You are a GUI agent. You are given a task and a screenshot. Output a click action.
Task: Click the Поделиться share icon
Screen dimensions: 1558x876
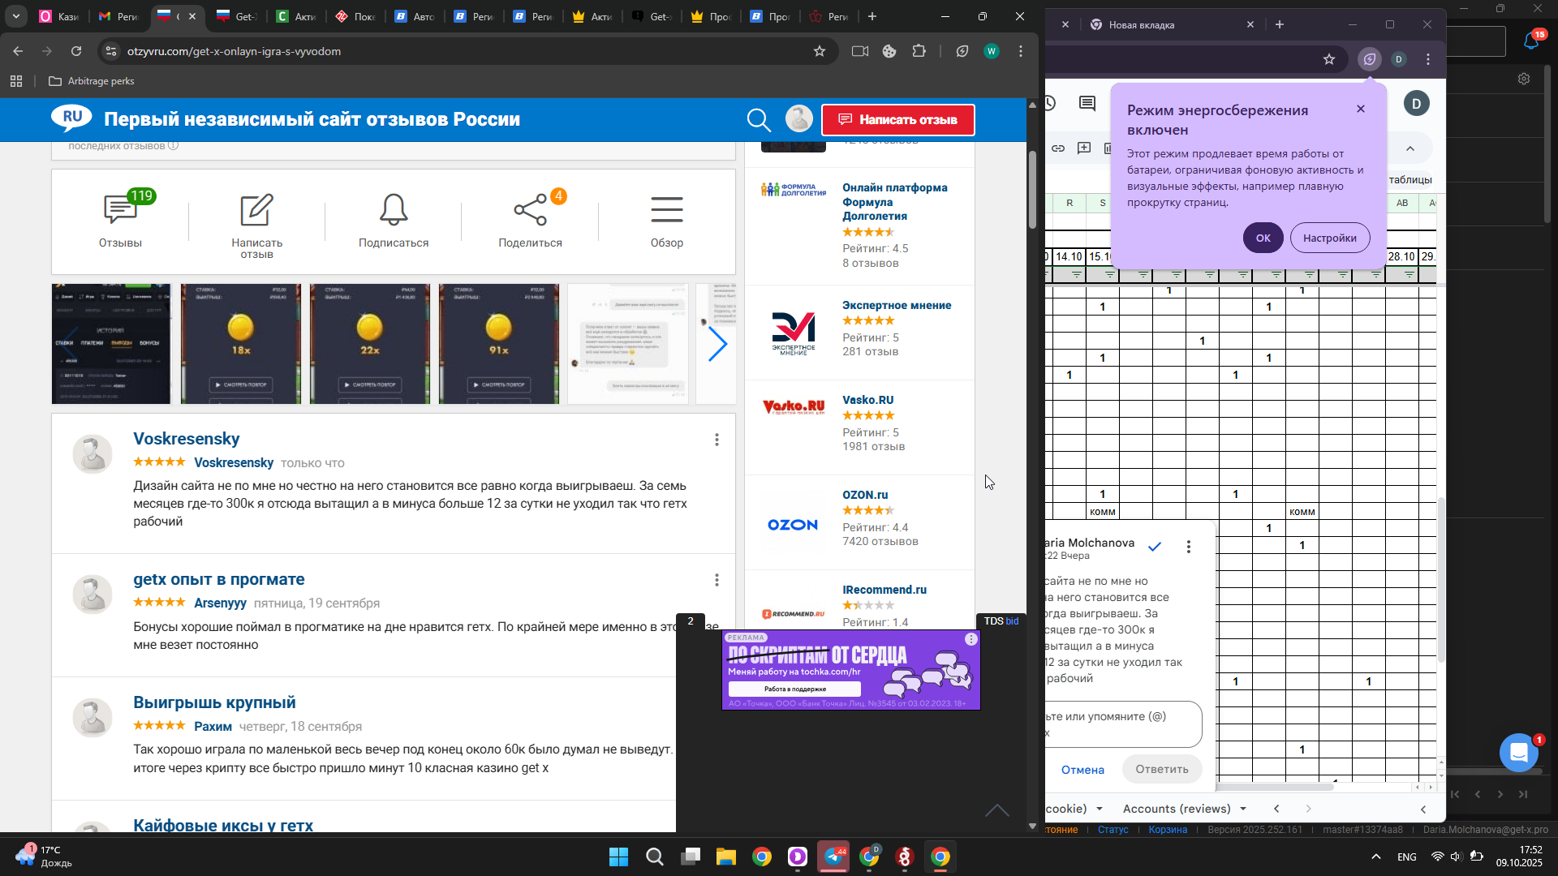(x=530, y=210)
